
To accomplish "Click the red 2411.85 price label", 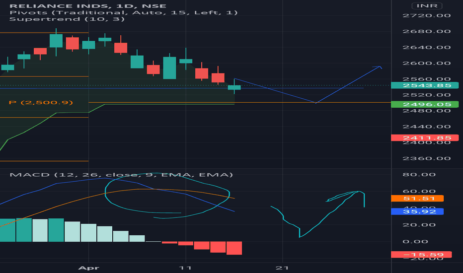I will coord(425,138).
